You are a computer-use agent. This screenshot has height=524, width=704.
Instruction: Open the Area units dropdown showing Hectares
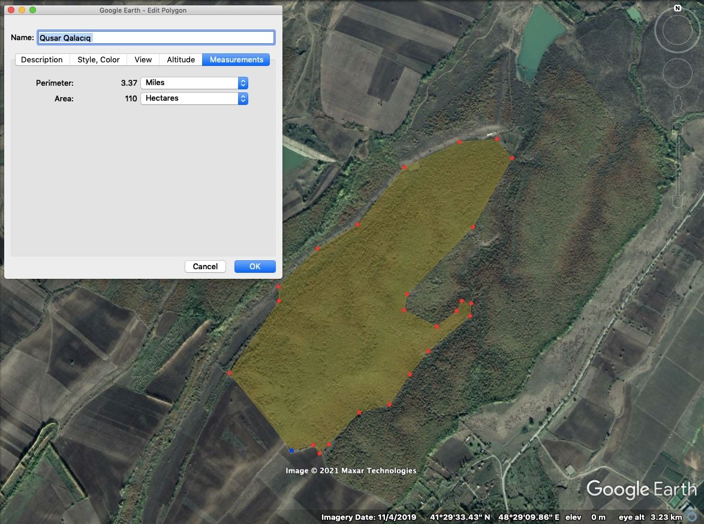point(194,98)
